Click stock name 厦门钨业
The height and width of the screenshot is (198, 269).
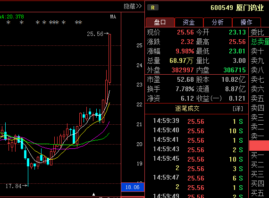point(250,8)
